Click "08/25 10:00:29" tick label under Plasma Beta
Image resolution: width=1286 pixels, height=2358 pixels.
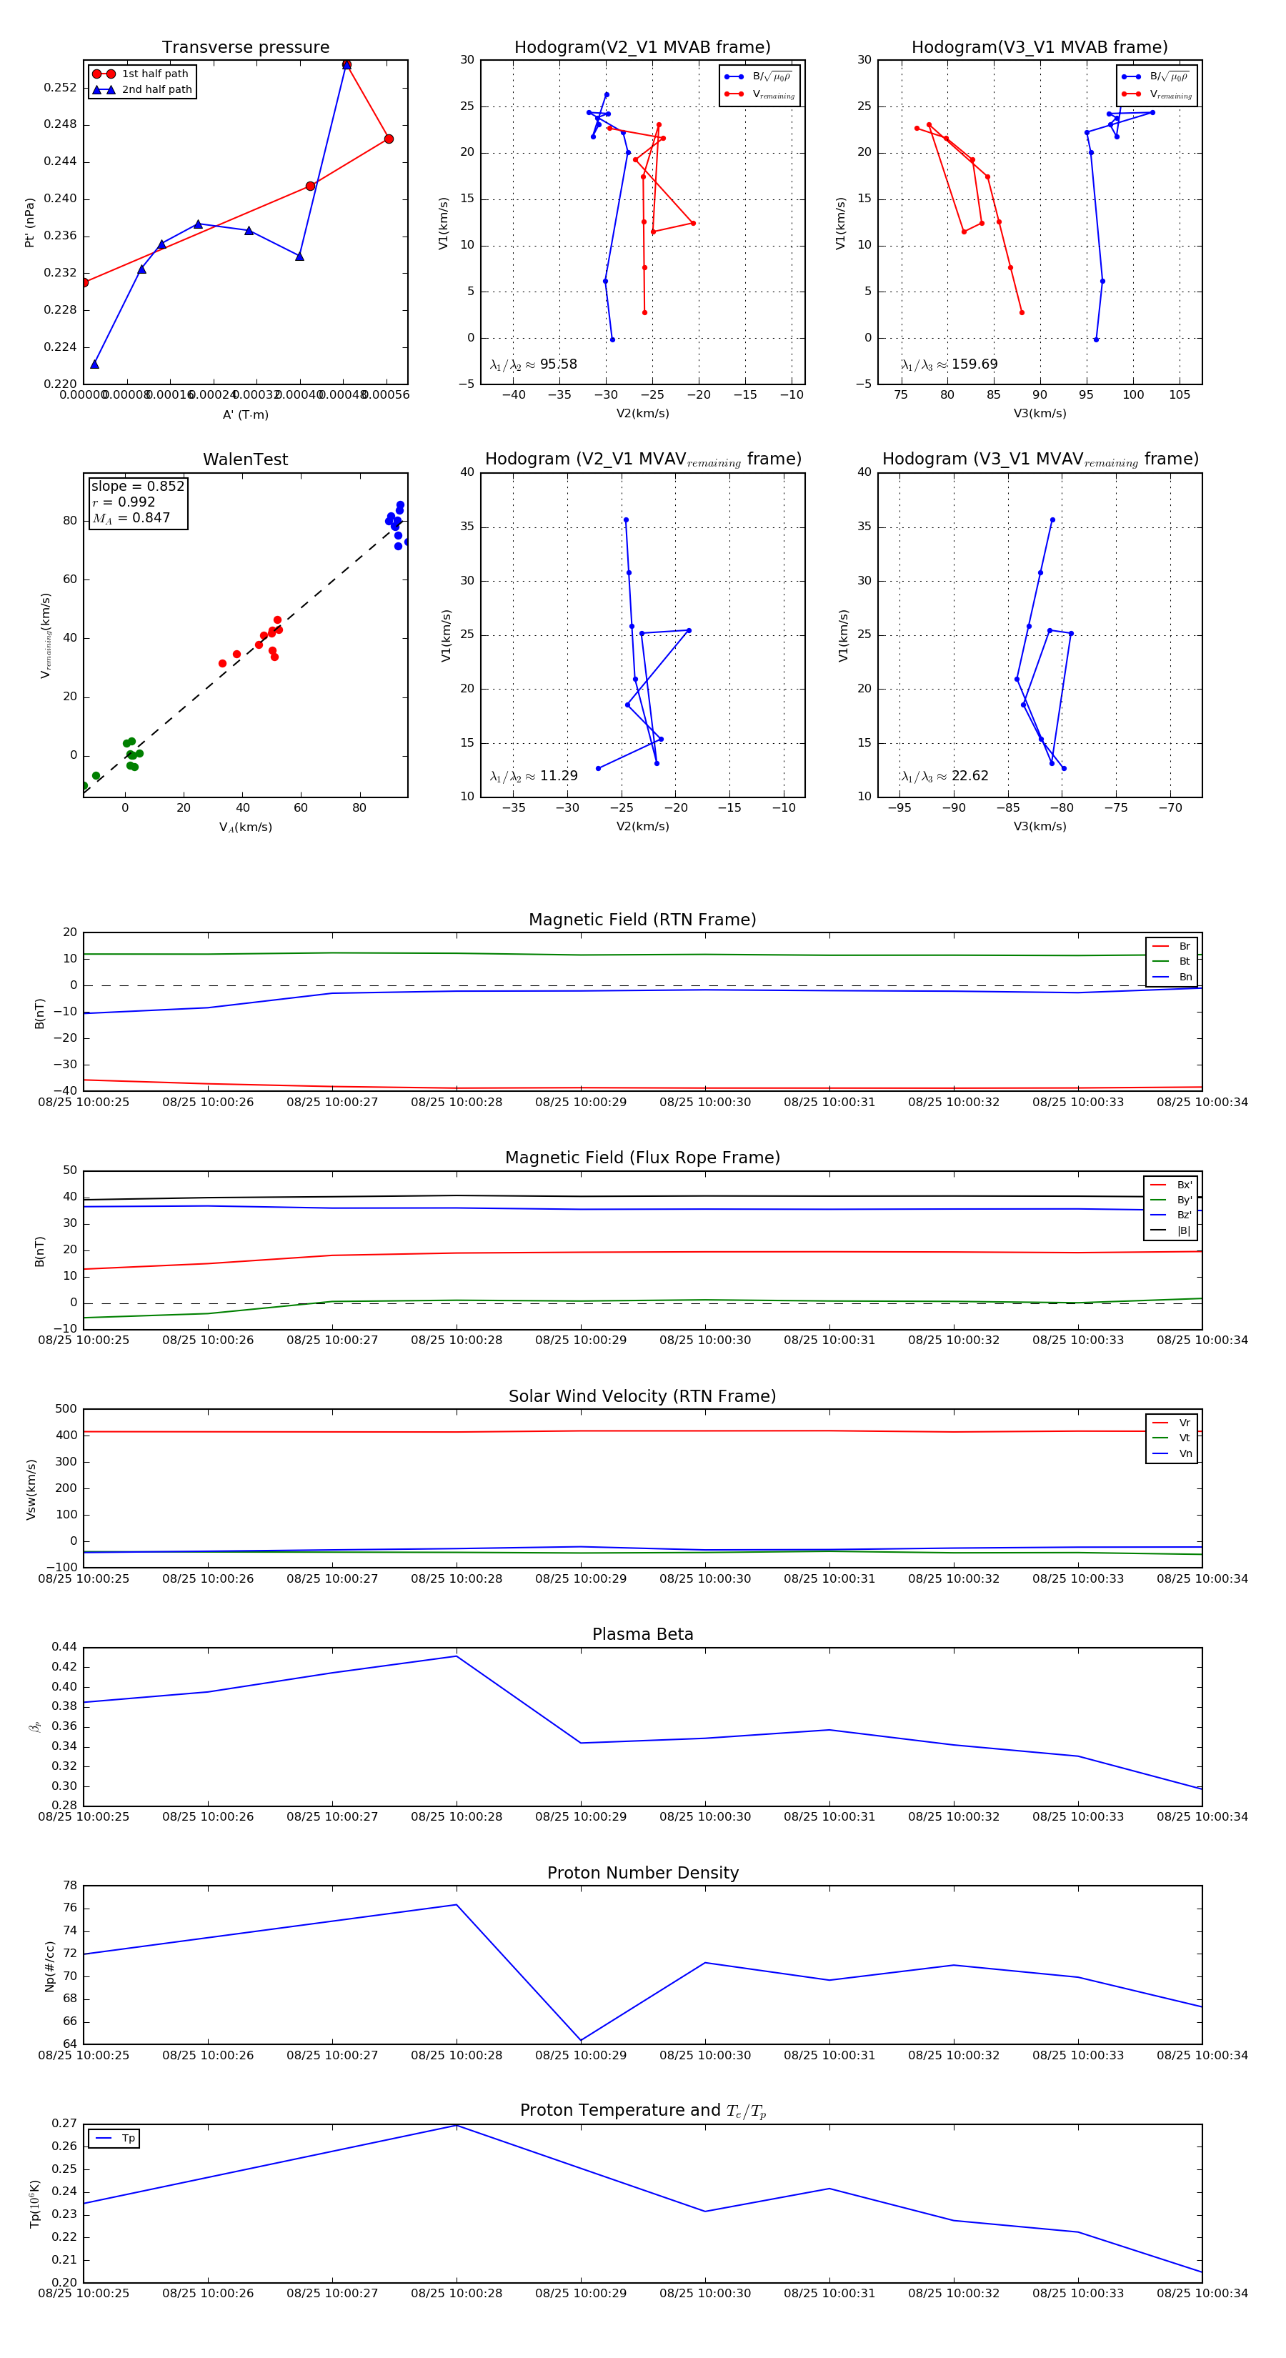[x=580, y=1817]
